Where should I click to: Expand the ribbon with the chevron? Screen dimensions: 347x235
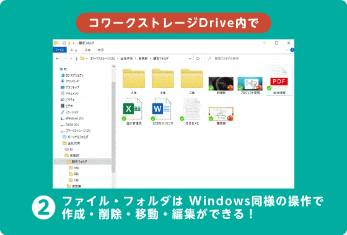[287, 50]
